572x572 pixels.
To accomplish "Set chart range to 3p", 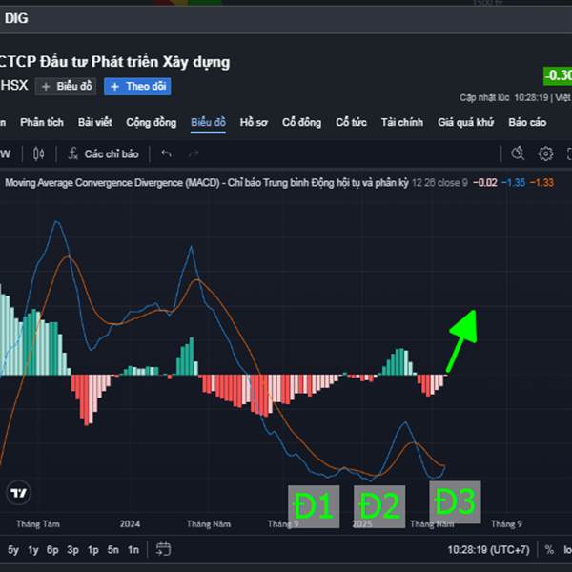I will (x=73, y=550).
